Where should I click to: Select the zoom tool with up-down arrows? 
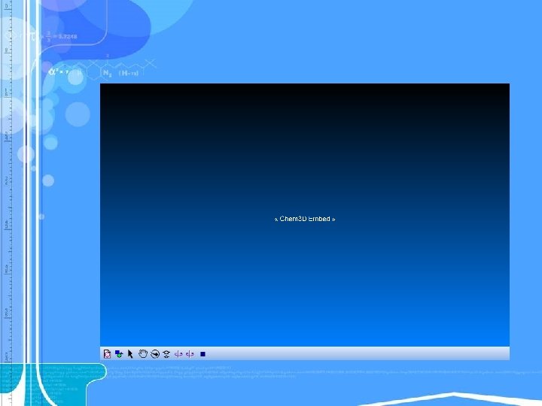pos(166,354)
